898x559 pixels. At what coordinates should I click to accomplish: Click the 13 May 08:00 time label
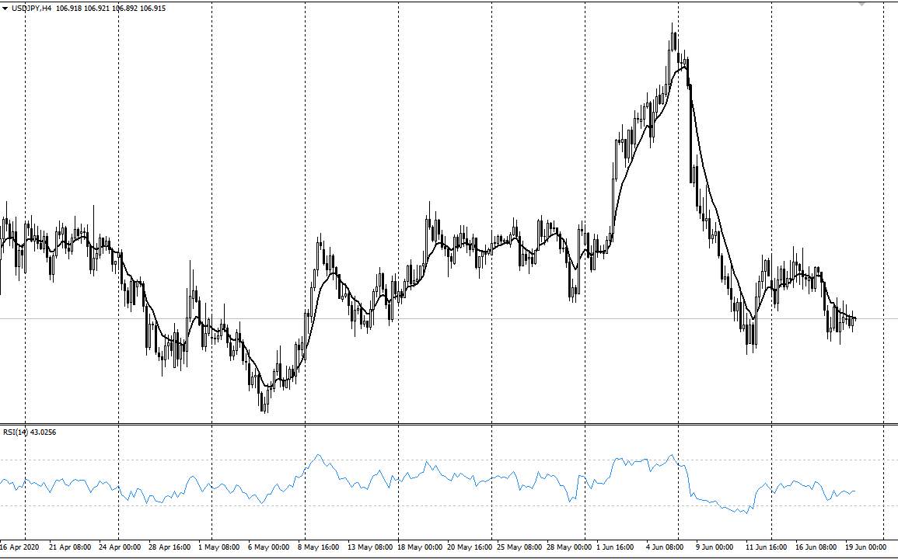click(370, 547)
